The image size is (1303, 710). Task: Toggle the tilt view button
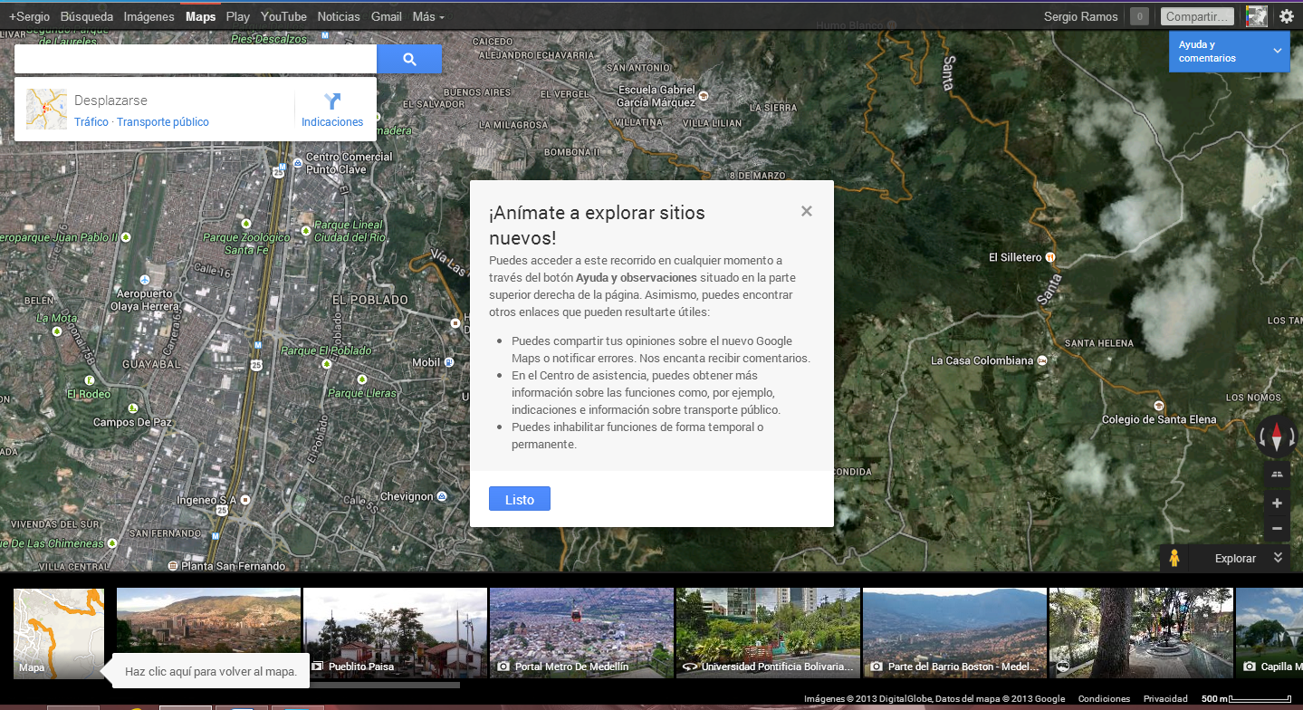click(x=1277, y=474)
